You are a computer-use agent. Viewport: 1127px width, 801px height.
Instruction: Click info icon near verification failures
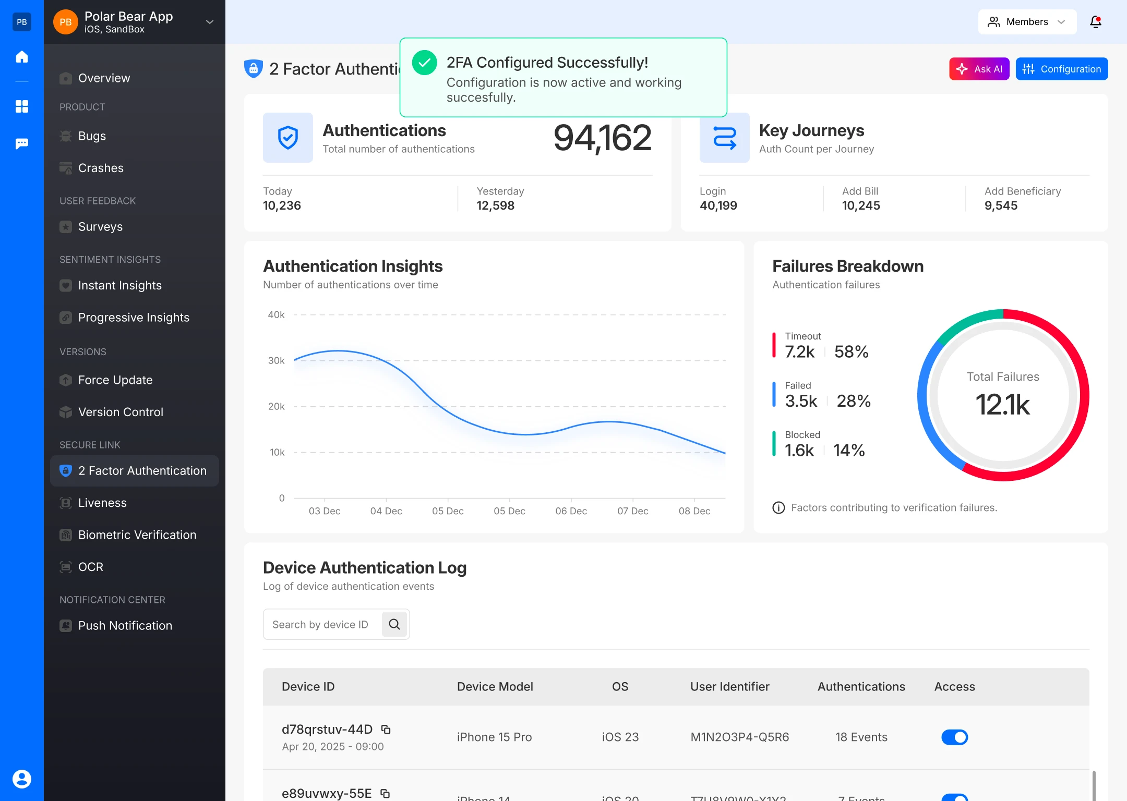[778, 507]
